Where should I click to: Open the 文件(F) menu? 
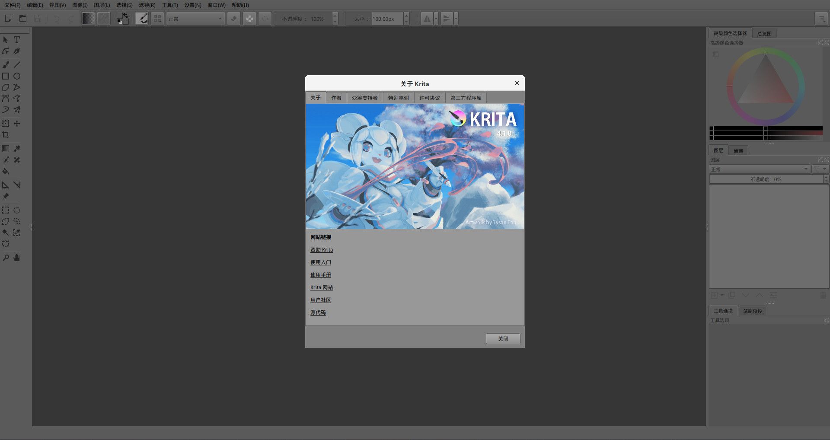click(12, 5)
